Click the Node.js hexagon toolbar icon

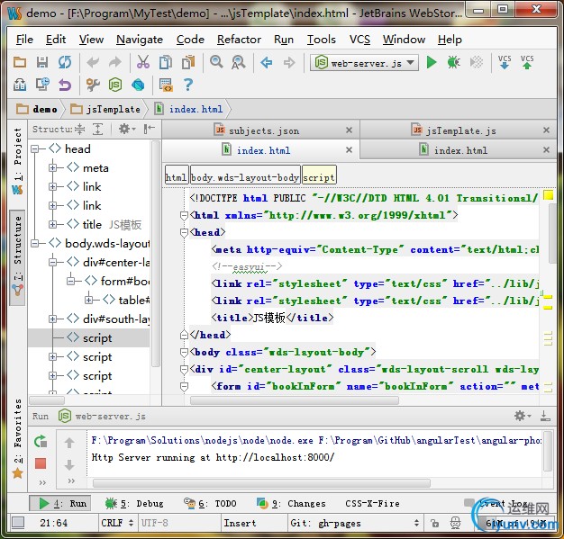click(115, 85)
